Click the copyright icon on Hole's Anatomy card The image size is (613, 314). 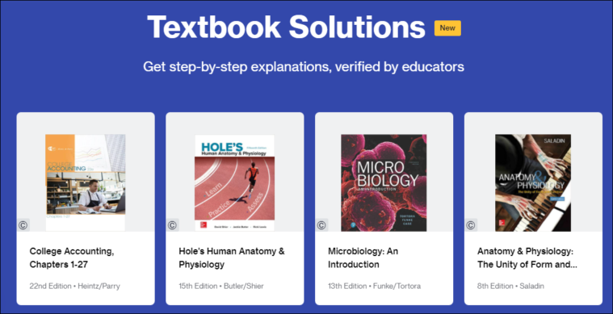172,225
